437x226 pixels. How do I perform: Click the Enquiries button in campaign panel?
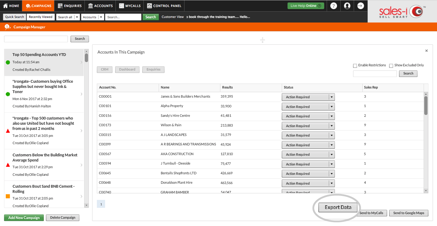tap(153, 70)
